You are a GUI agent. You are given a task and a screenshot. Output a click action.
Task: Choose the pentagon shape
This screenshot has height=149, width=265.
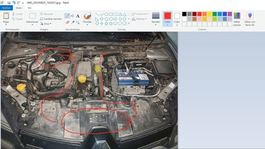pyautogui.click(x=106, y=19)
